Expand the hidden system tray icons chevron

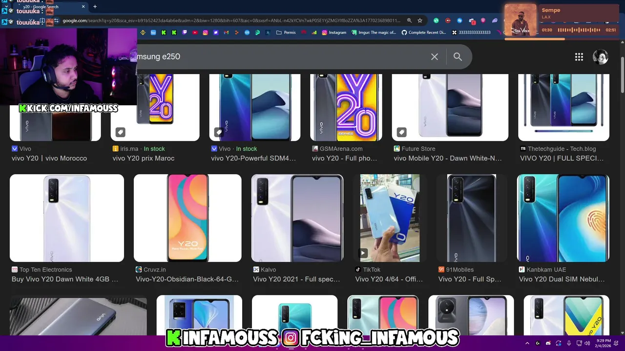[x=527, y=343]
